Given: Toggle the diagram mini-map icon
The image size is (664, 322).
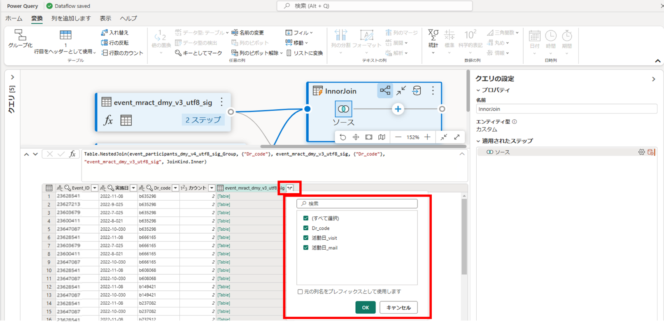Looking at the screenshot, I should [382, 137].
